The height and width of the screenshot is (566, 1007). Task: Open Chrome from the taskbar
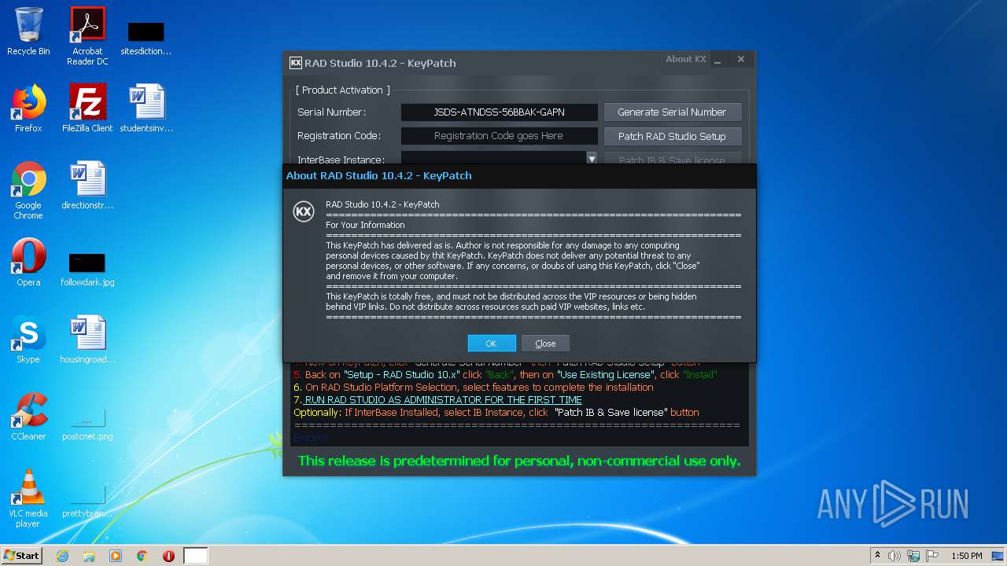(142, 556)
